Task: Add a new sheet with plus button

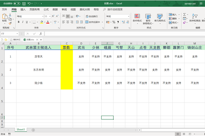Action: tap(33, 130)
